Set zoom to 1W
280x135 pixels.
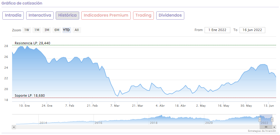point(26,30)
